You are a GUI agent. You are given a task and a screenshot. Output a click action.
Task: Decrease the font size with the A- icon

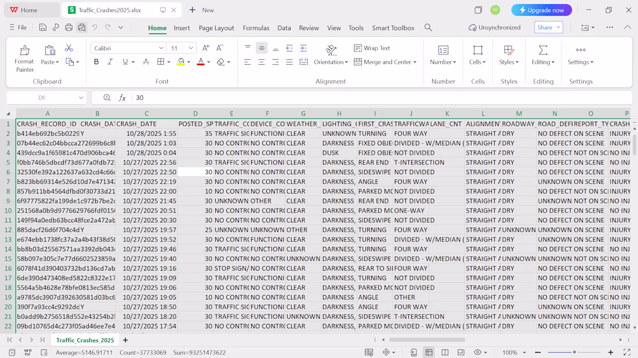coord(220,48)
